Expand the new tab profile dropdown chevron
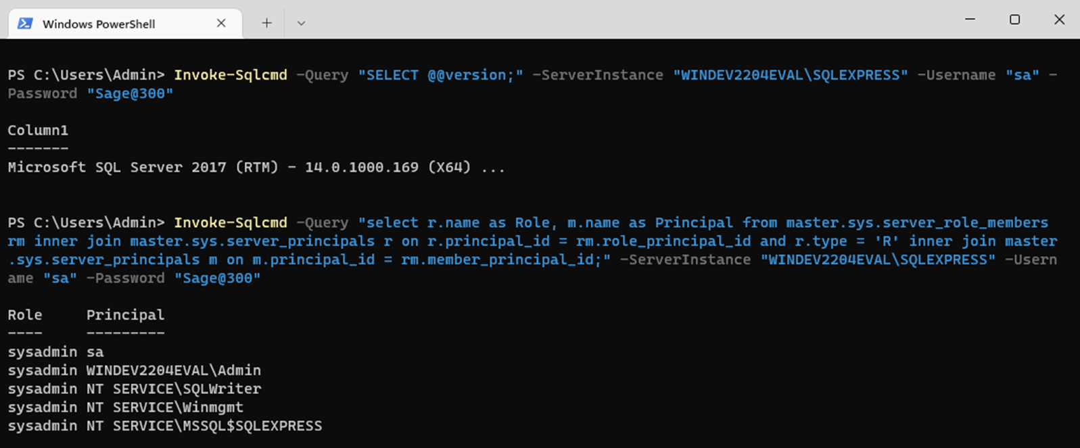1080x448 pixels. point(301,23)
